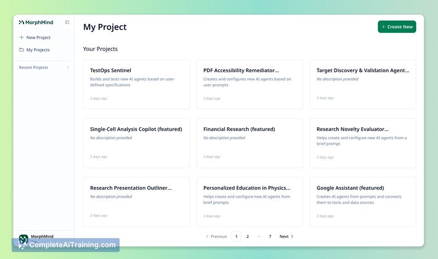Go to the Previous page
Image resolution: width=438 pixels, height=259 pixels.
coord(216,237)
